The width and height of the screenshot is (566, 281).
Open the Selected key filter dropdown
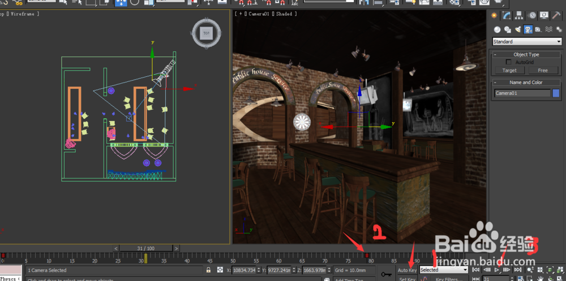[444, 270]
